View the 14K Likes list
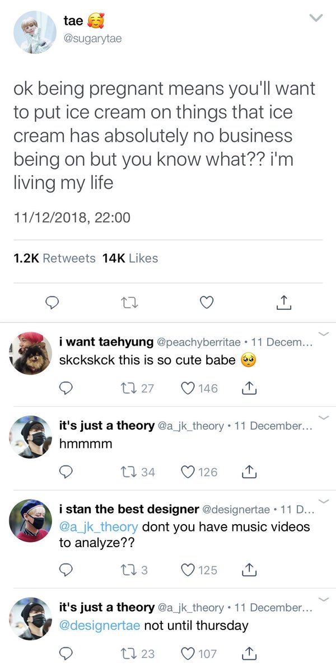Image resolution: width=336 pixels, height=672 pixels. (130, 258)
